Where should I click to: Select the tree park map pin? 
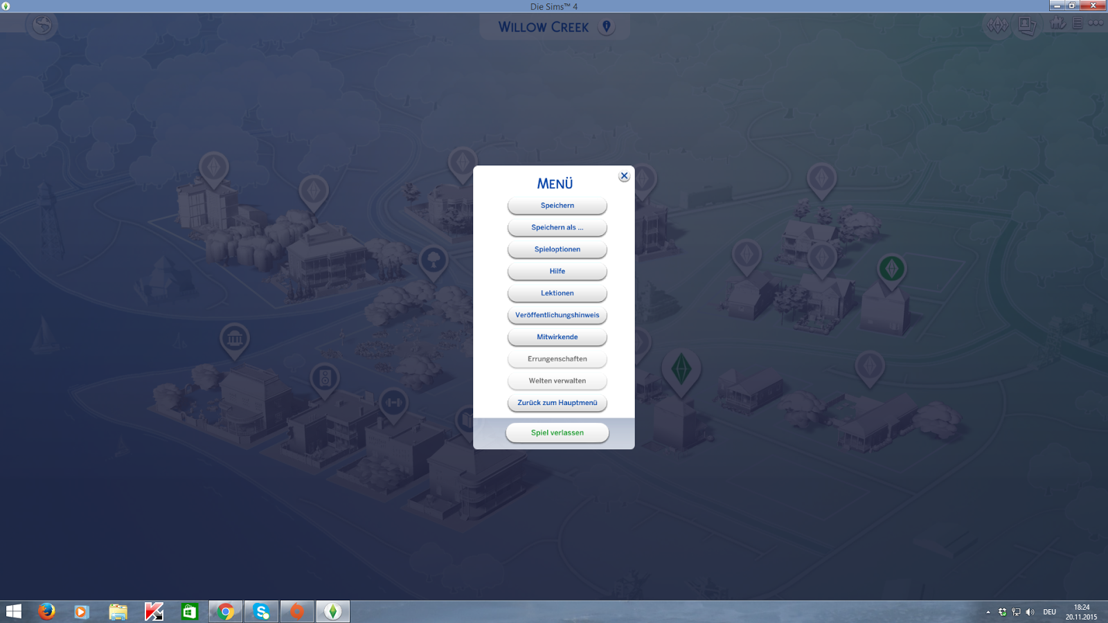[434, 262]
